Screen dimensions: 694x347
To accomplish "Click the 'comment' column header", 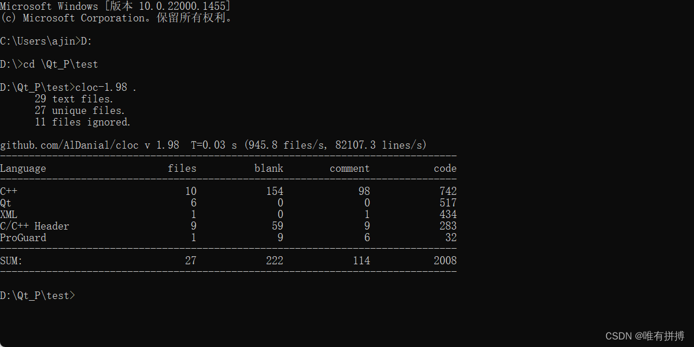I will [350, 168].
